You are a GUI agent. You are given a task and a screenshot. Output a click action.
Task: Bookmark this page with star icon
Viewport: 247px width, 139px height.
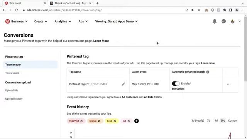tap(199, 10)
